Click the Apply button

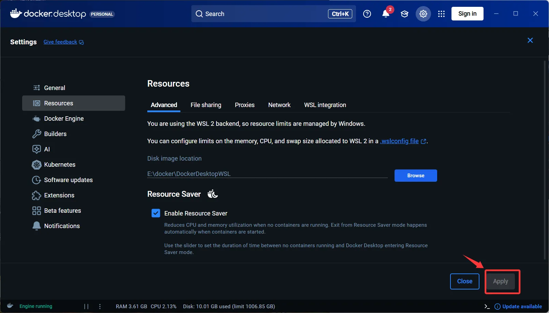point(501,281)
